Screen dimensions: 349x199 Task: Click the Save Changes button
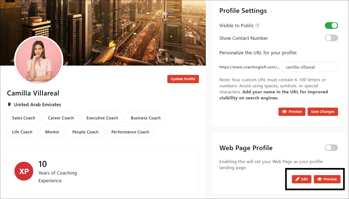323,112
